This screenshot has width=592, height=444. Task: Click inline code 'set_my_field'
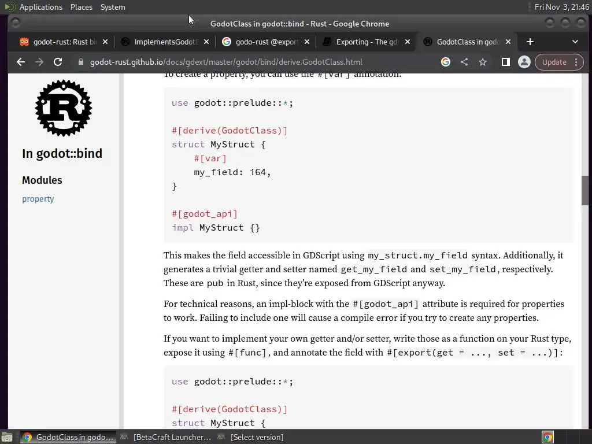(462, 269)
